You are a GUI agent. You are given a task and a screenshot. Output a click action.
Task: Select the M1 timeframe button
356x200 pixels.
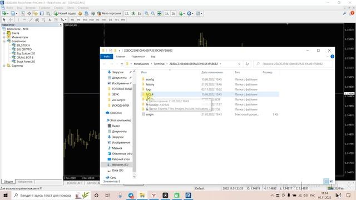tap(72, 20)
